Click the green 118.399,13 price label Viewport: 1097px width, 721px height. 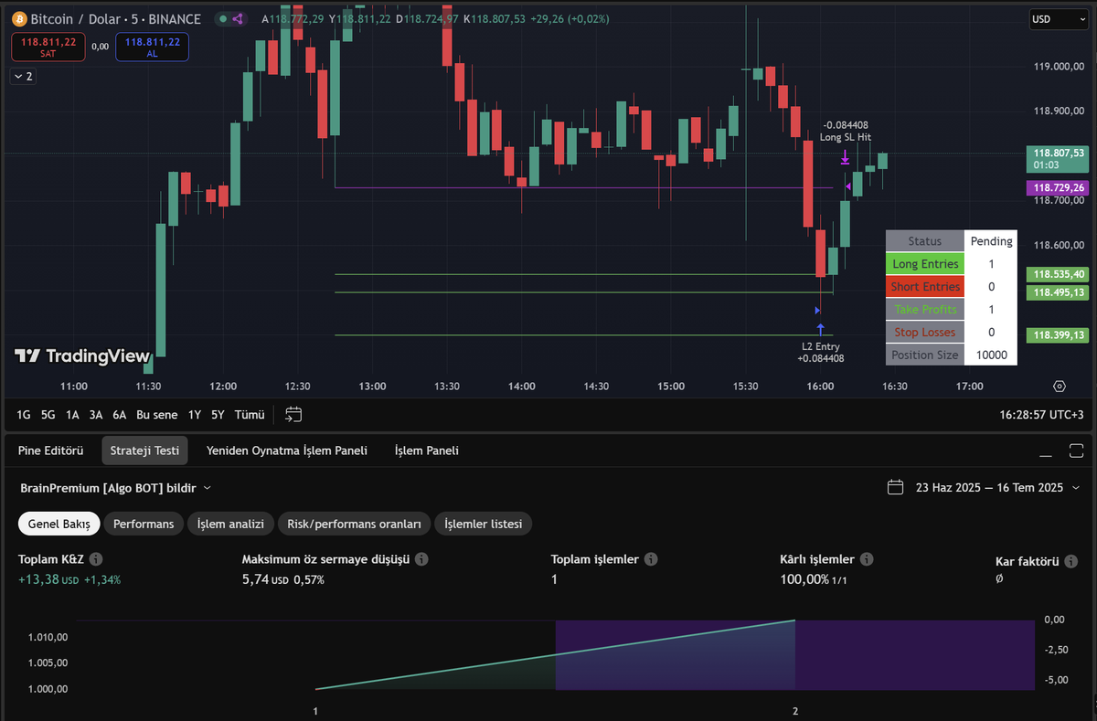coord(1057,335)
